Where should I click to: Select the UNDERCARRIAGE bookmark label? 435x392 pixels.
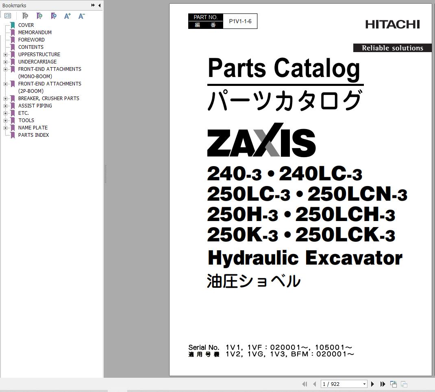click(x=37, y=62)
